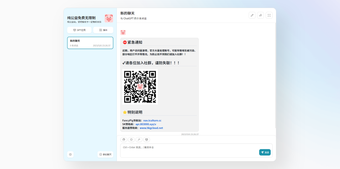Open the api.803000.xyz/v link
Viewport: 340px width, 169px height.
click(146, 124)
